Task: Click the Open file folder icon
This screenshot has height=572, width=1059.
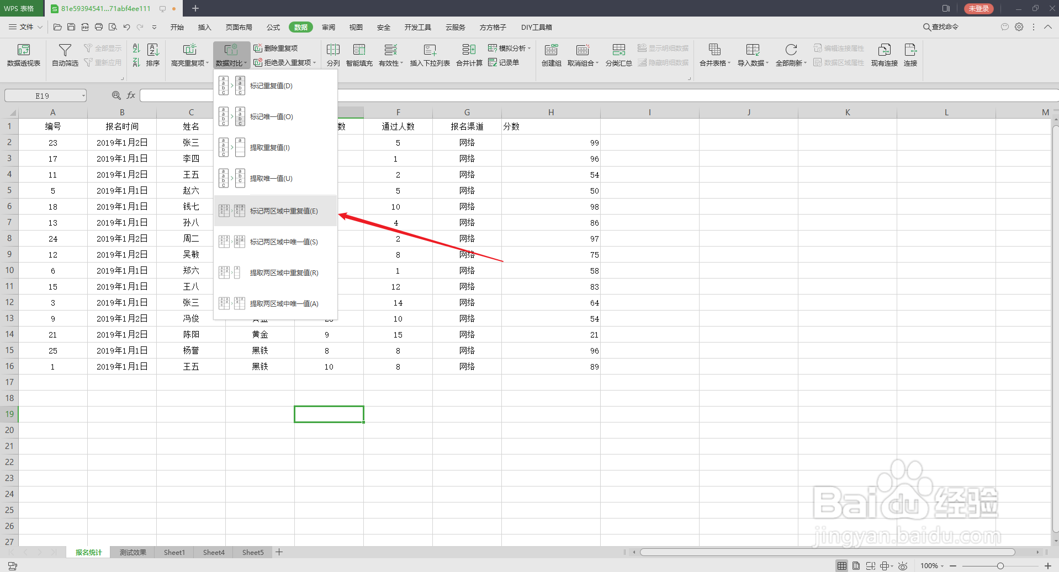Action: [57, 27]
